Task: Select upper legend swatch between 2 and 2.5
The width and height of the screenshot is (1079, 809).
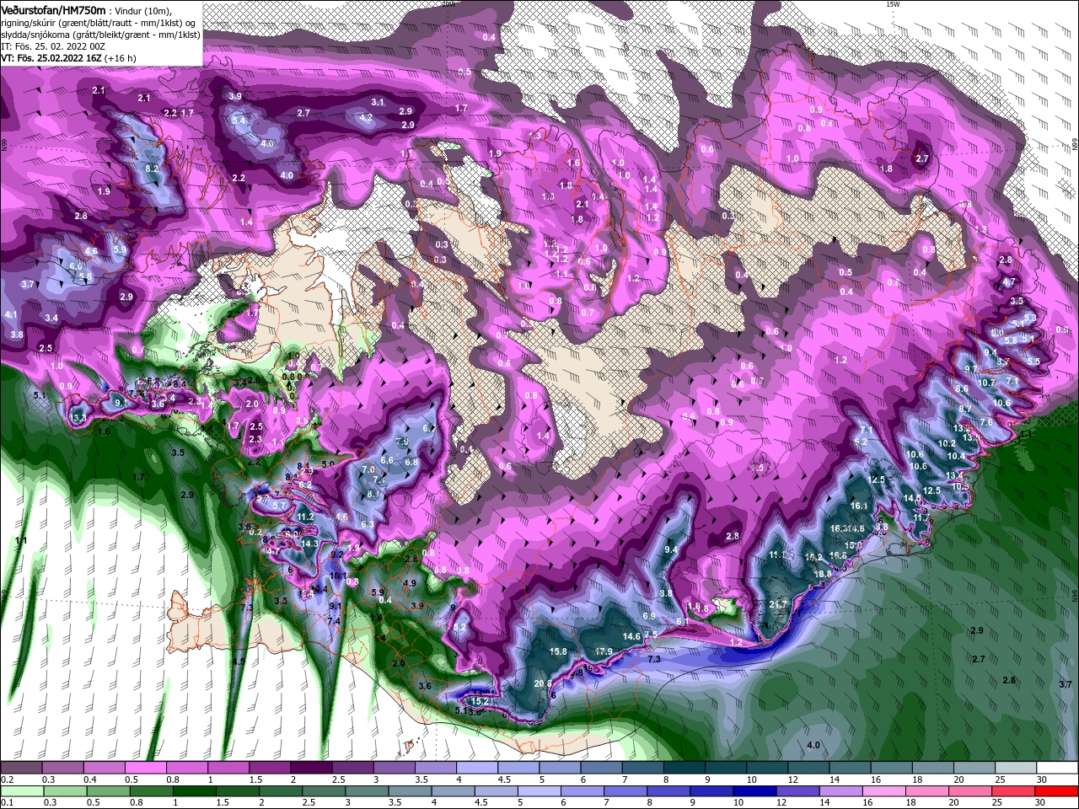Action: tap(310, 768)
